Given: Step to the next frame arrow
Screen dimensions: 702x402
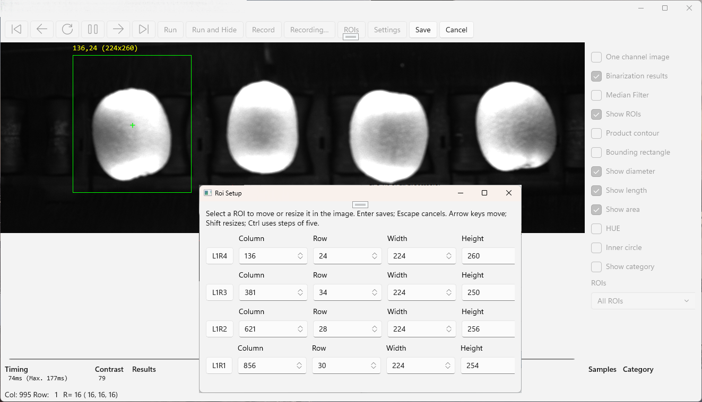Looking at the screenshot, I should (118, 30).
